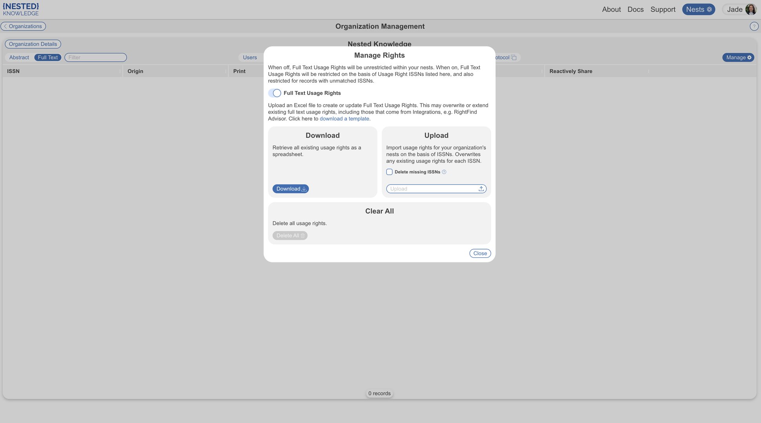This screenshot has width=761, height=423.
Task: Open the About page link
Action: [611, 9]
